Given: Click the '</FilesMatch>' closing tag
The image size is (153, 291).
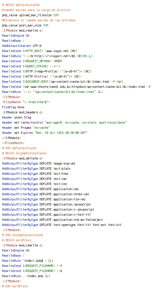Looking at the screenshot, I should 13,143.
